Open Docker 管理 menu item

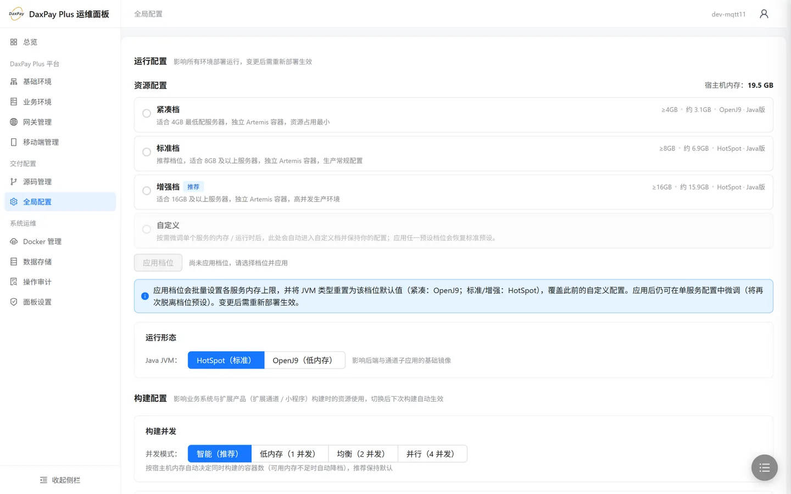coord(60,242)
